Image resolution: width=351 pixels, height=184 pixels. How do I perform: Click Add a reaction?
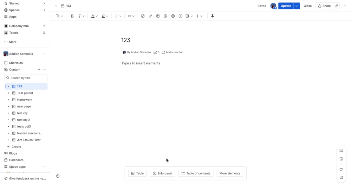click(173, 52)
